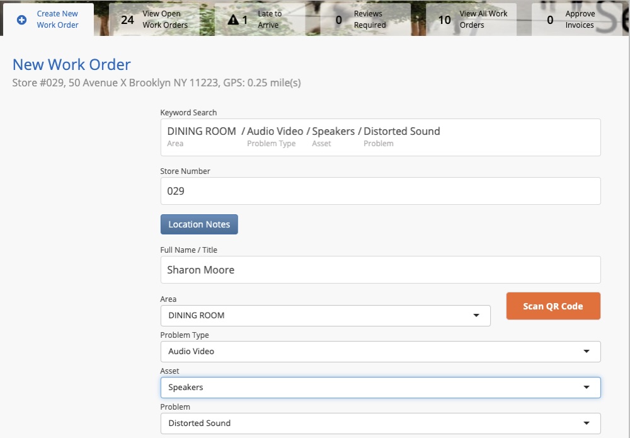Click the "24" count badge for open work orders
The height and width of the screenshot is (438, 630).
pos(128,20)
